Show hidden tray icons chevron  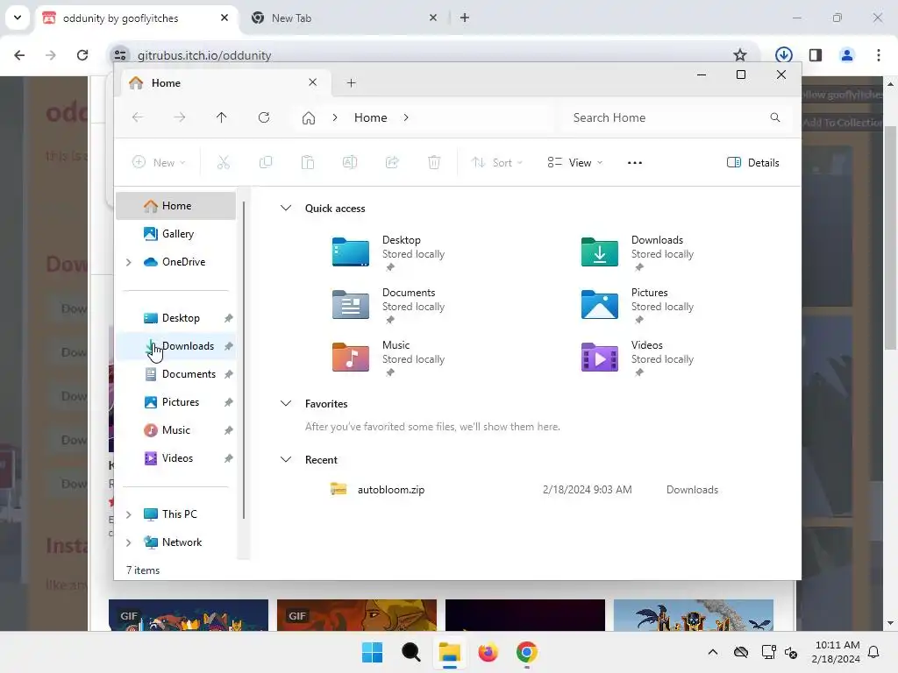712,652
